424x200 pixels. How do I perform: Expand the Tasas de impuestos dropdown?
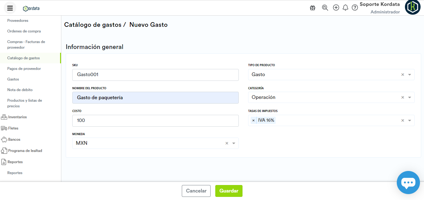tap(410, 120)
